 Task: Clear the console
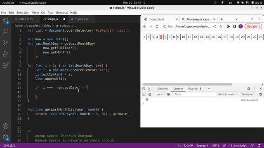point(150,95)
